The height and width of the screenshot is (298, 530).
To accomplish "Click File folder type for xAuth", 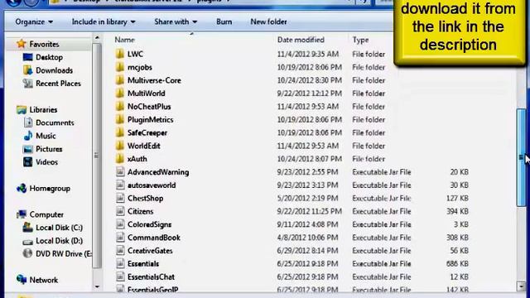I will pos(369,159).
